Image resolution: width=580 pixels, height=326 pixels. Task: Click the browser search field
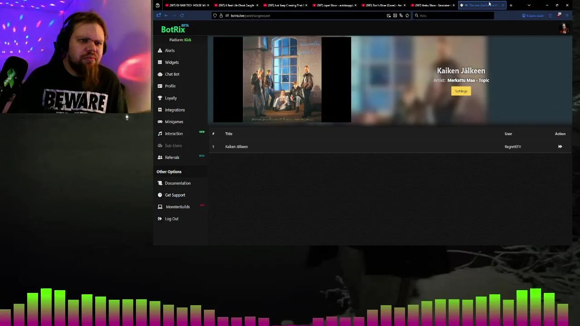tap(453, 15)
